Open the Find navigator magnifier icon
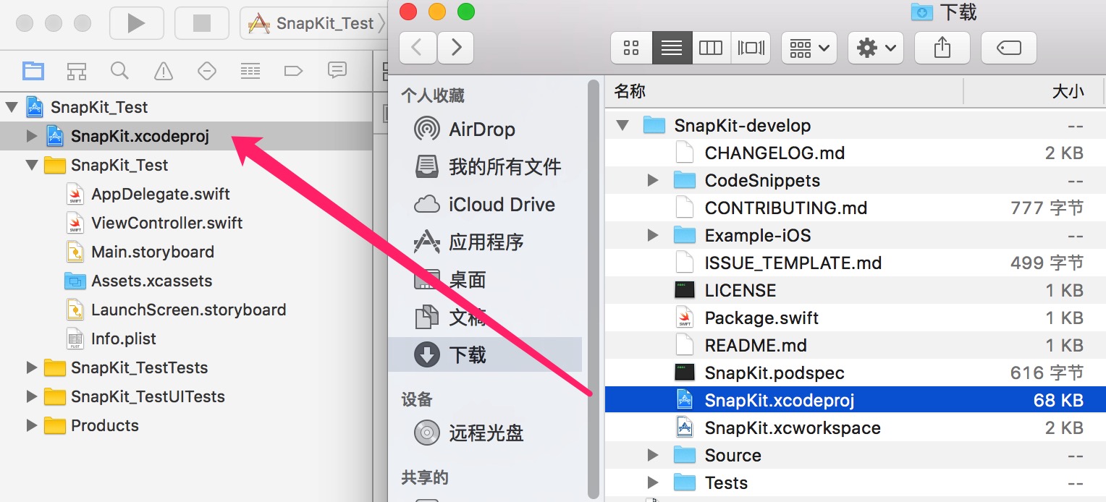 click(x=119, y=70)
